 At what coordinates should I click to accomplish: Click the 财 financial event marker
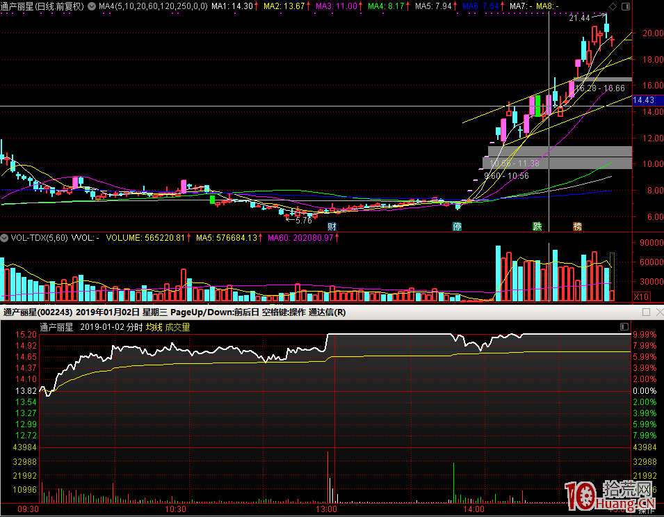[x=332, y=226]
